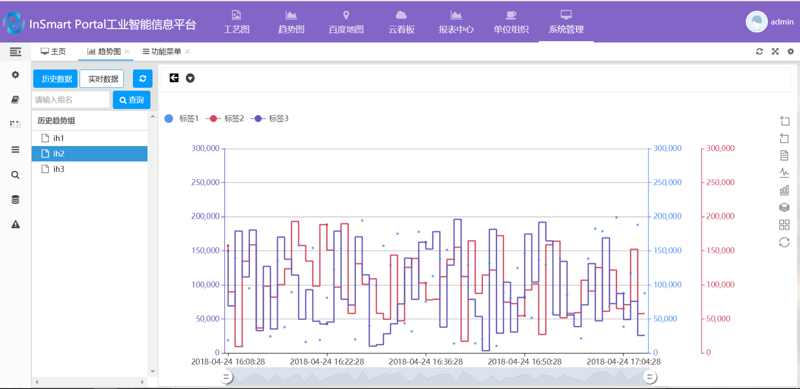Viewport: 800px width, 389px height.
Task: Click the refresh page icon in tab bar
Action: pyautogui.click(x=759, y=51)
